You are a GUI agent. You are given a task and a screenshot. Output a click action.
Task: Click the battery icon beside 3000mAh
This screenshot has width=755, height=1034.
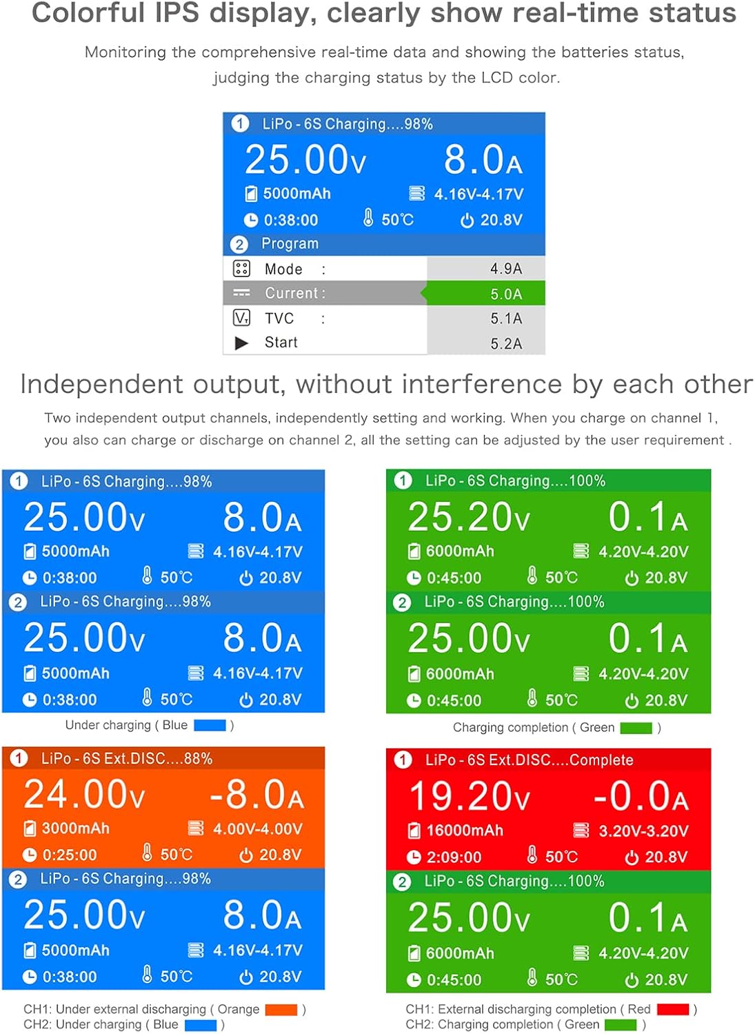tap(30, 828)
